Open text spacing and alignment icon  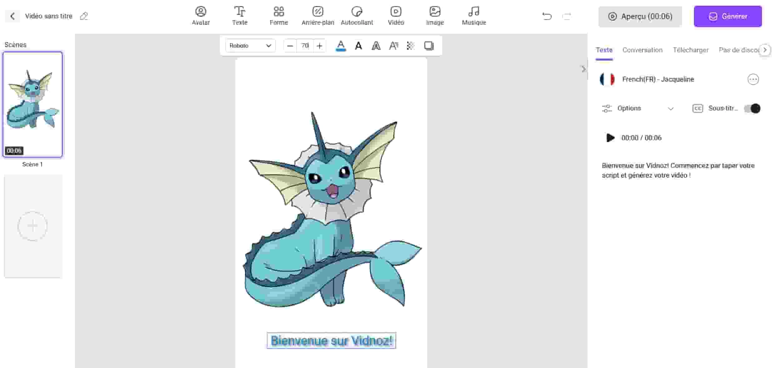point(393,46)
